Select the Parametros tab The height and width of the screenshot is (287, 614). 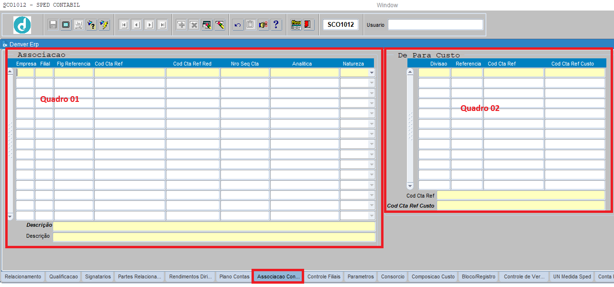coord(361,277)
